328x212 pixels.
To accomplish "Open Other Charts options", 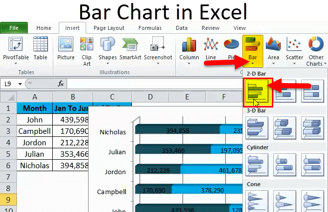I will pos(316,52).
